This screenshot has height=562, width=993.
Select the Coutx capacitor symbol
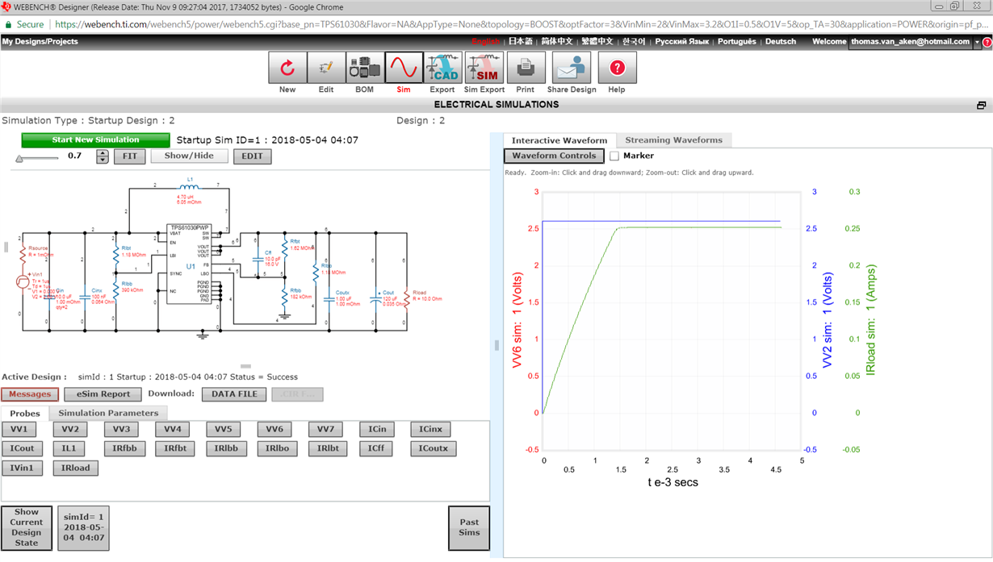[328, 298]
